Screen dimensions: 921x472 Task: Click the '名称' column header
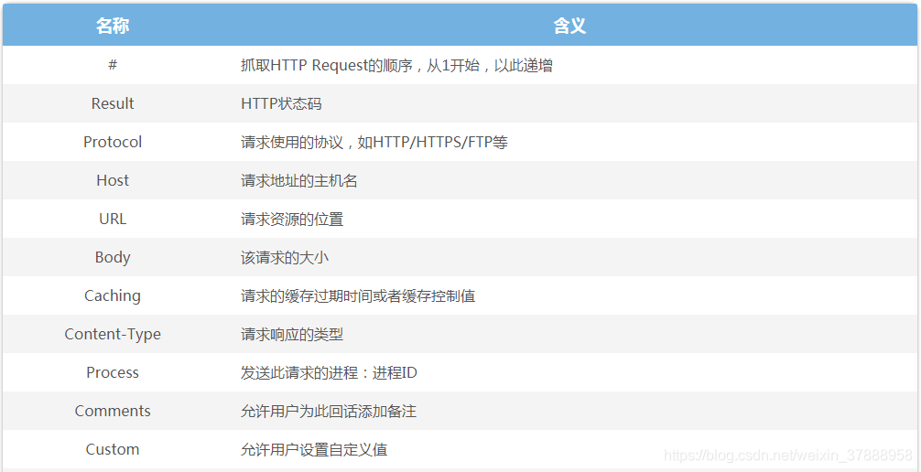click(113, 26)
